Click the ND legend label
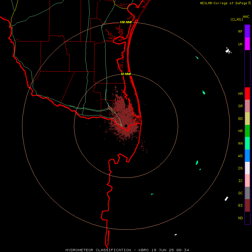Image resolution: width=252 pixels, height=252 pixels. pyautogui.click(x=240, y=218)
